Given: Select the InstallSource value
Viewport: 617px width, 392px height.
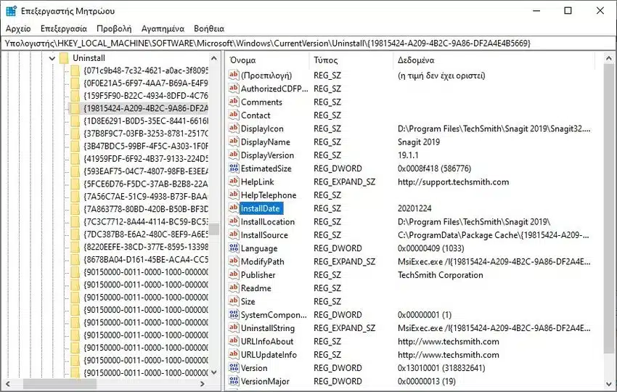Looking at the screenshot, I should point(264,235).
